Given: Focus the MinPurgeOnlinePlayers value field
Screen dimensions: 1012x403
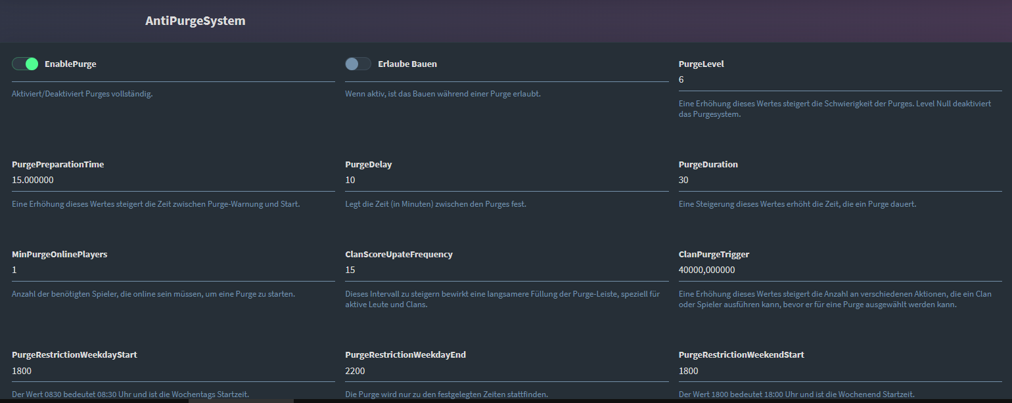Looking at the screenshot, I should [x=173, y=270].
